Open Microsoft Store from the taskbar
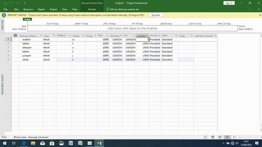The height and width of the screenshot is (147, 262). pos(52,143)
